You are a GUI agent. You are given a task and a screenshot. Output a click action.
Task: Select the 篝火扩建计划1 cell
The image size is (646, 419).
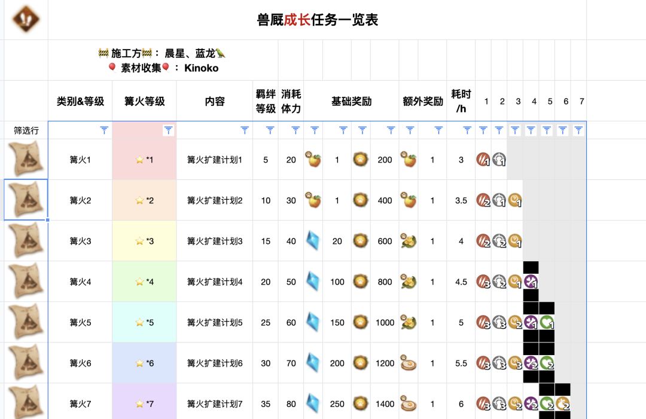tap(215, 159)
